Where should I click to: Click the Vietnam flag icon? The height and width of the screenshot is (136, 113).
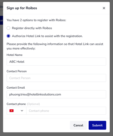(x=11, y=111)
